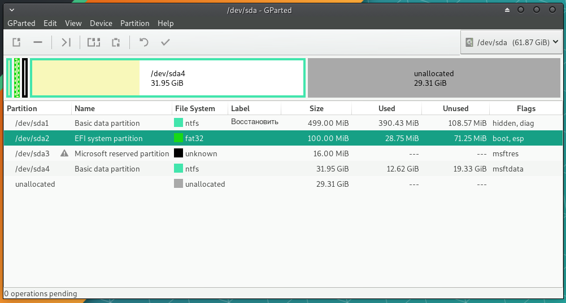Select the unallocated row in partition list
566x303 pixels.
coord(283,183)
